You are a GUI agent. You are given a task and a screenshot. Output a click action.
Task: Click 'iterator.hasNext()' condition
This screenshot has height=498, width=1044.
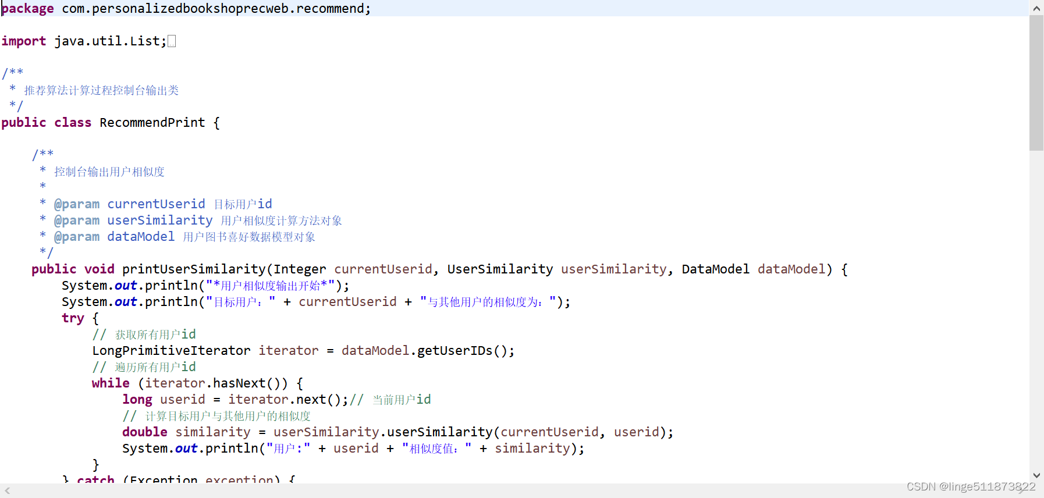[213, 383]
